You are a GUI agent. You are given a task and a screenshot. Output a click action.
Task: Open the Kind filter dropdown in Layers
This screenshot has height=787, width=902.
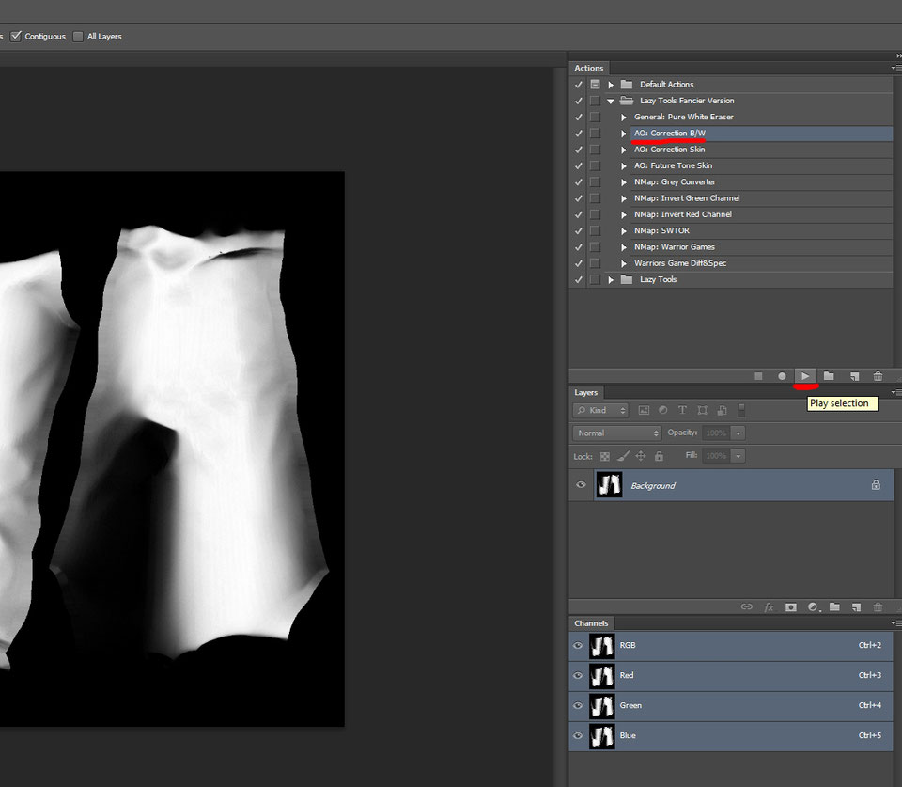point(601,411)
